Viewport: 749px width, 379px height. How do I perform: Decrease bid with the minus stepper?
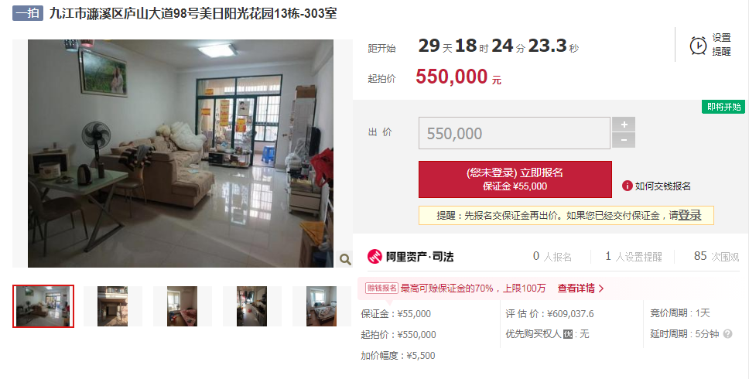[x=624, y=140]
